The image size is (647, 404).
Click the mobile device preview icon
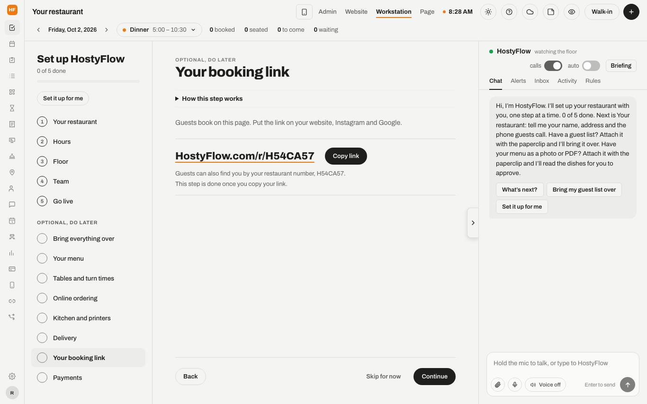coord(304,12)
